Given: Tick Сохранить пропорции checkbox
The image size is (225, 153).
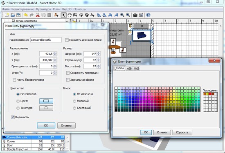Looking at the screenshot, I should [x=68, y=73].
